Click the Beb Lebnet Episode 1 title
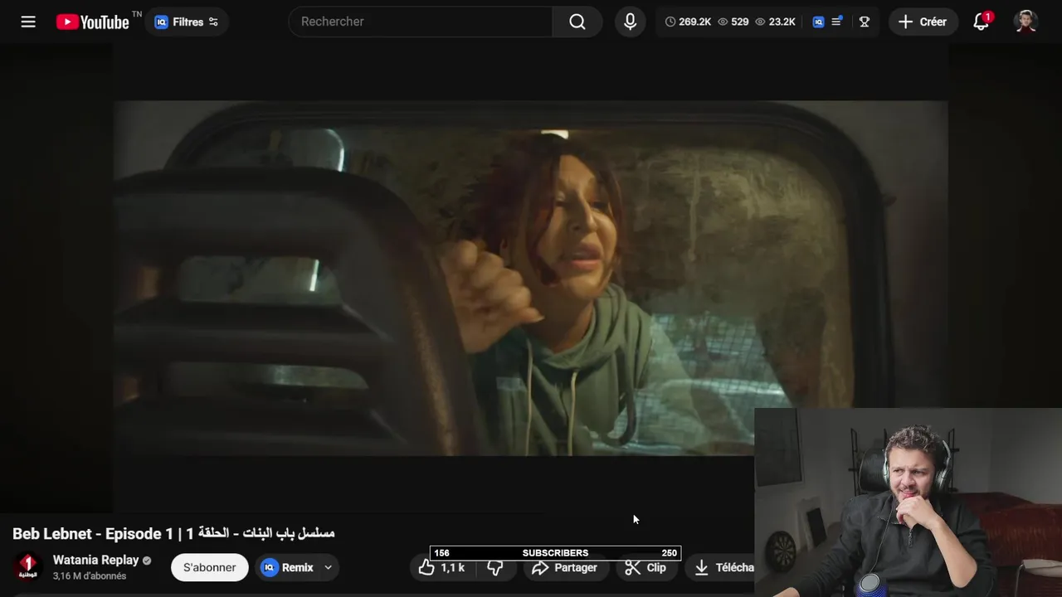The image size is (1062, 597). [173, 533]
